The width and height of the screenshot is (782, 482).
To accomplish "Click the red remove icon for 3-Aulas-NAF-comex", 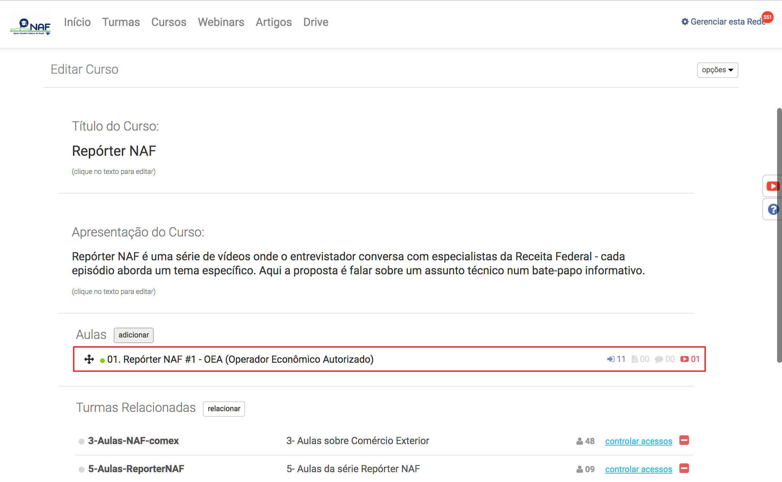I will click(x=684, y=440).
